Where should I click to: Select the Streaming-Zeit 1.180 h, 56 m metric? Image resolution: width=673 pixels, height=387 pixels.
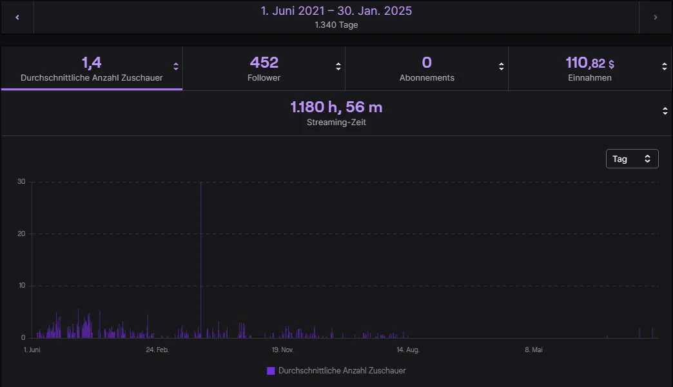(x=336, y=113)
